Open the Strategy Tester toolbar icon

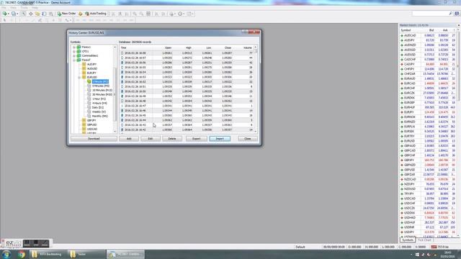point(51,14)
